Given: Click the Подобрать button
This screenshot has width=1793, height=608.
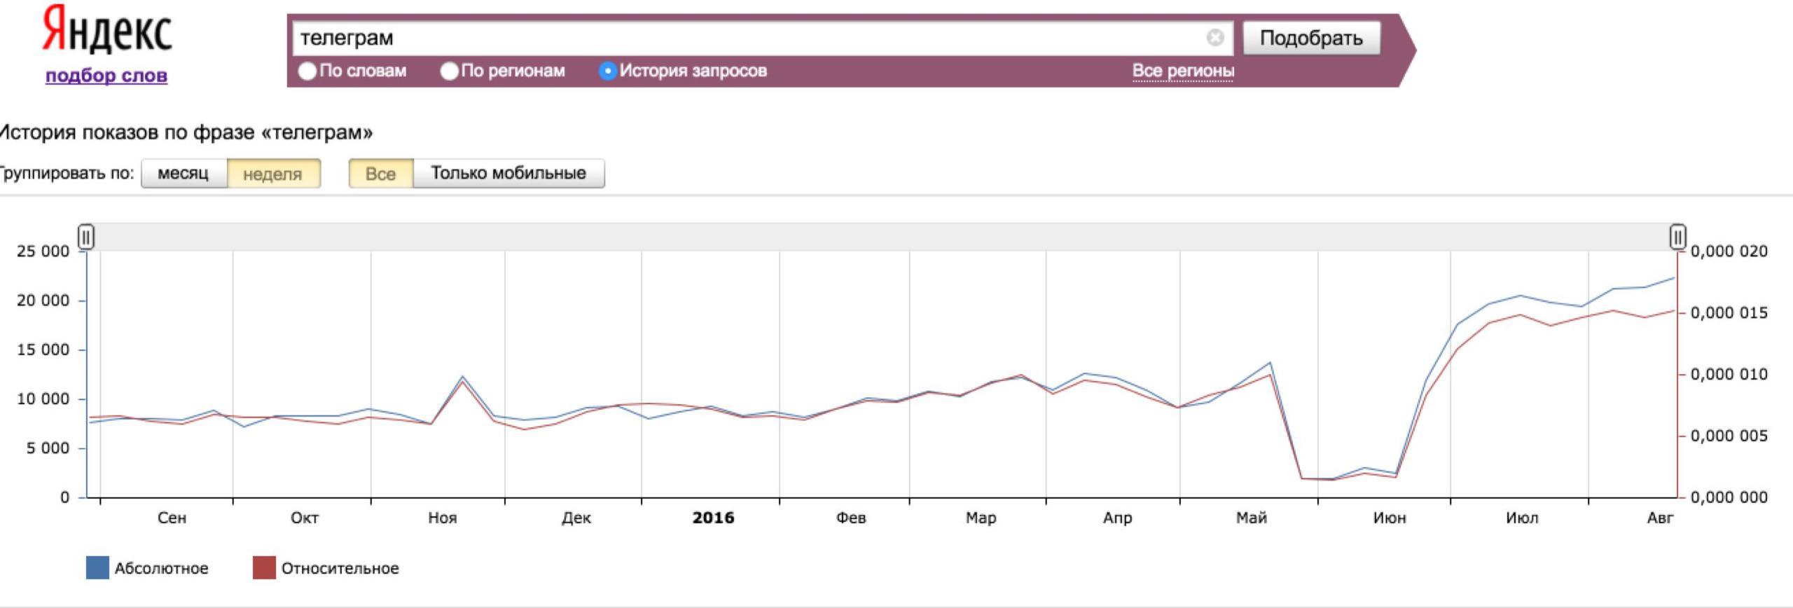Looking at the screenshot, I should 1311,38.
